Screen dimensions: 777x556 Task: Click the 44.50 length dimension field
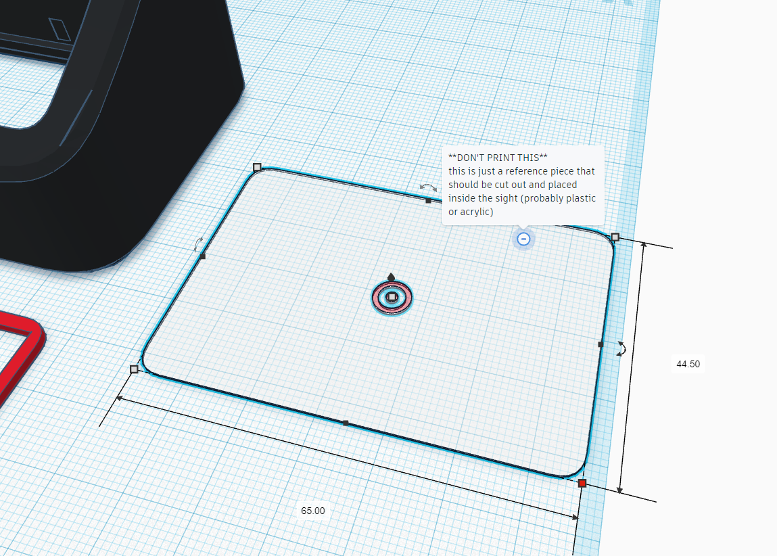point(688,364)
